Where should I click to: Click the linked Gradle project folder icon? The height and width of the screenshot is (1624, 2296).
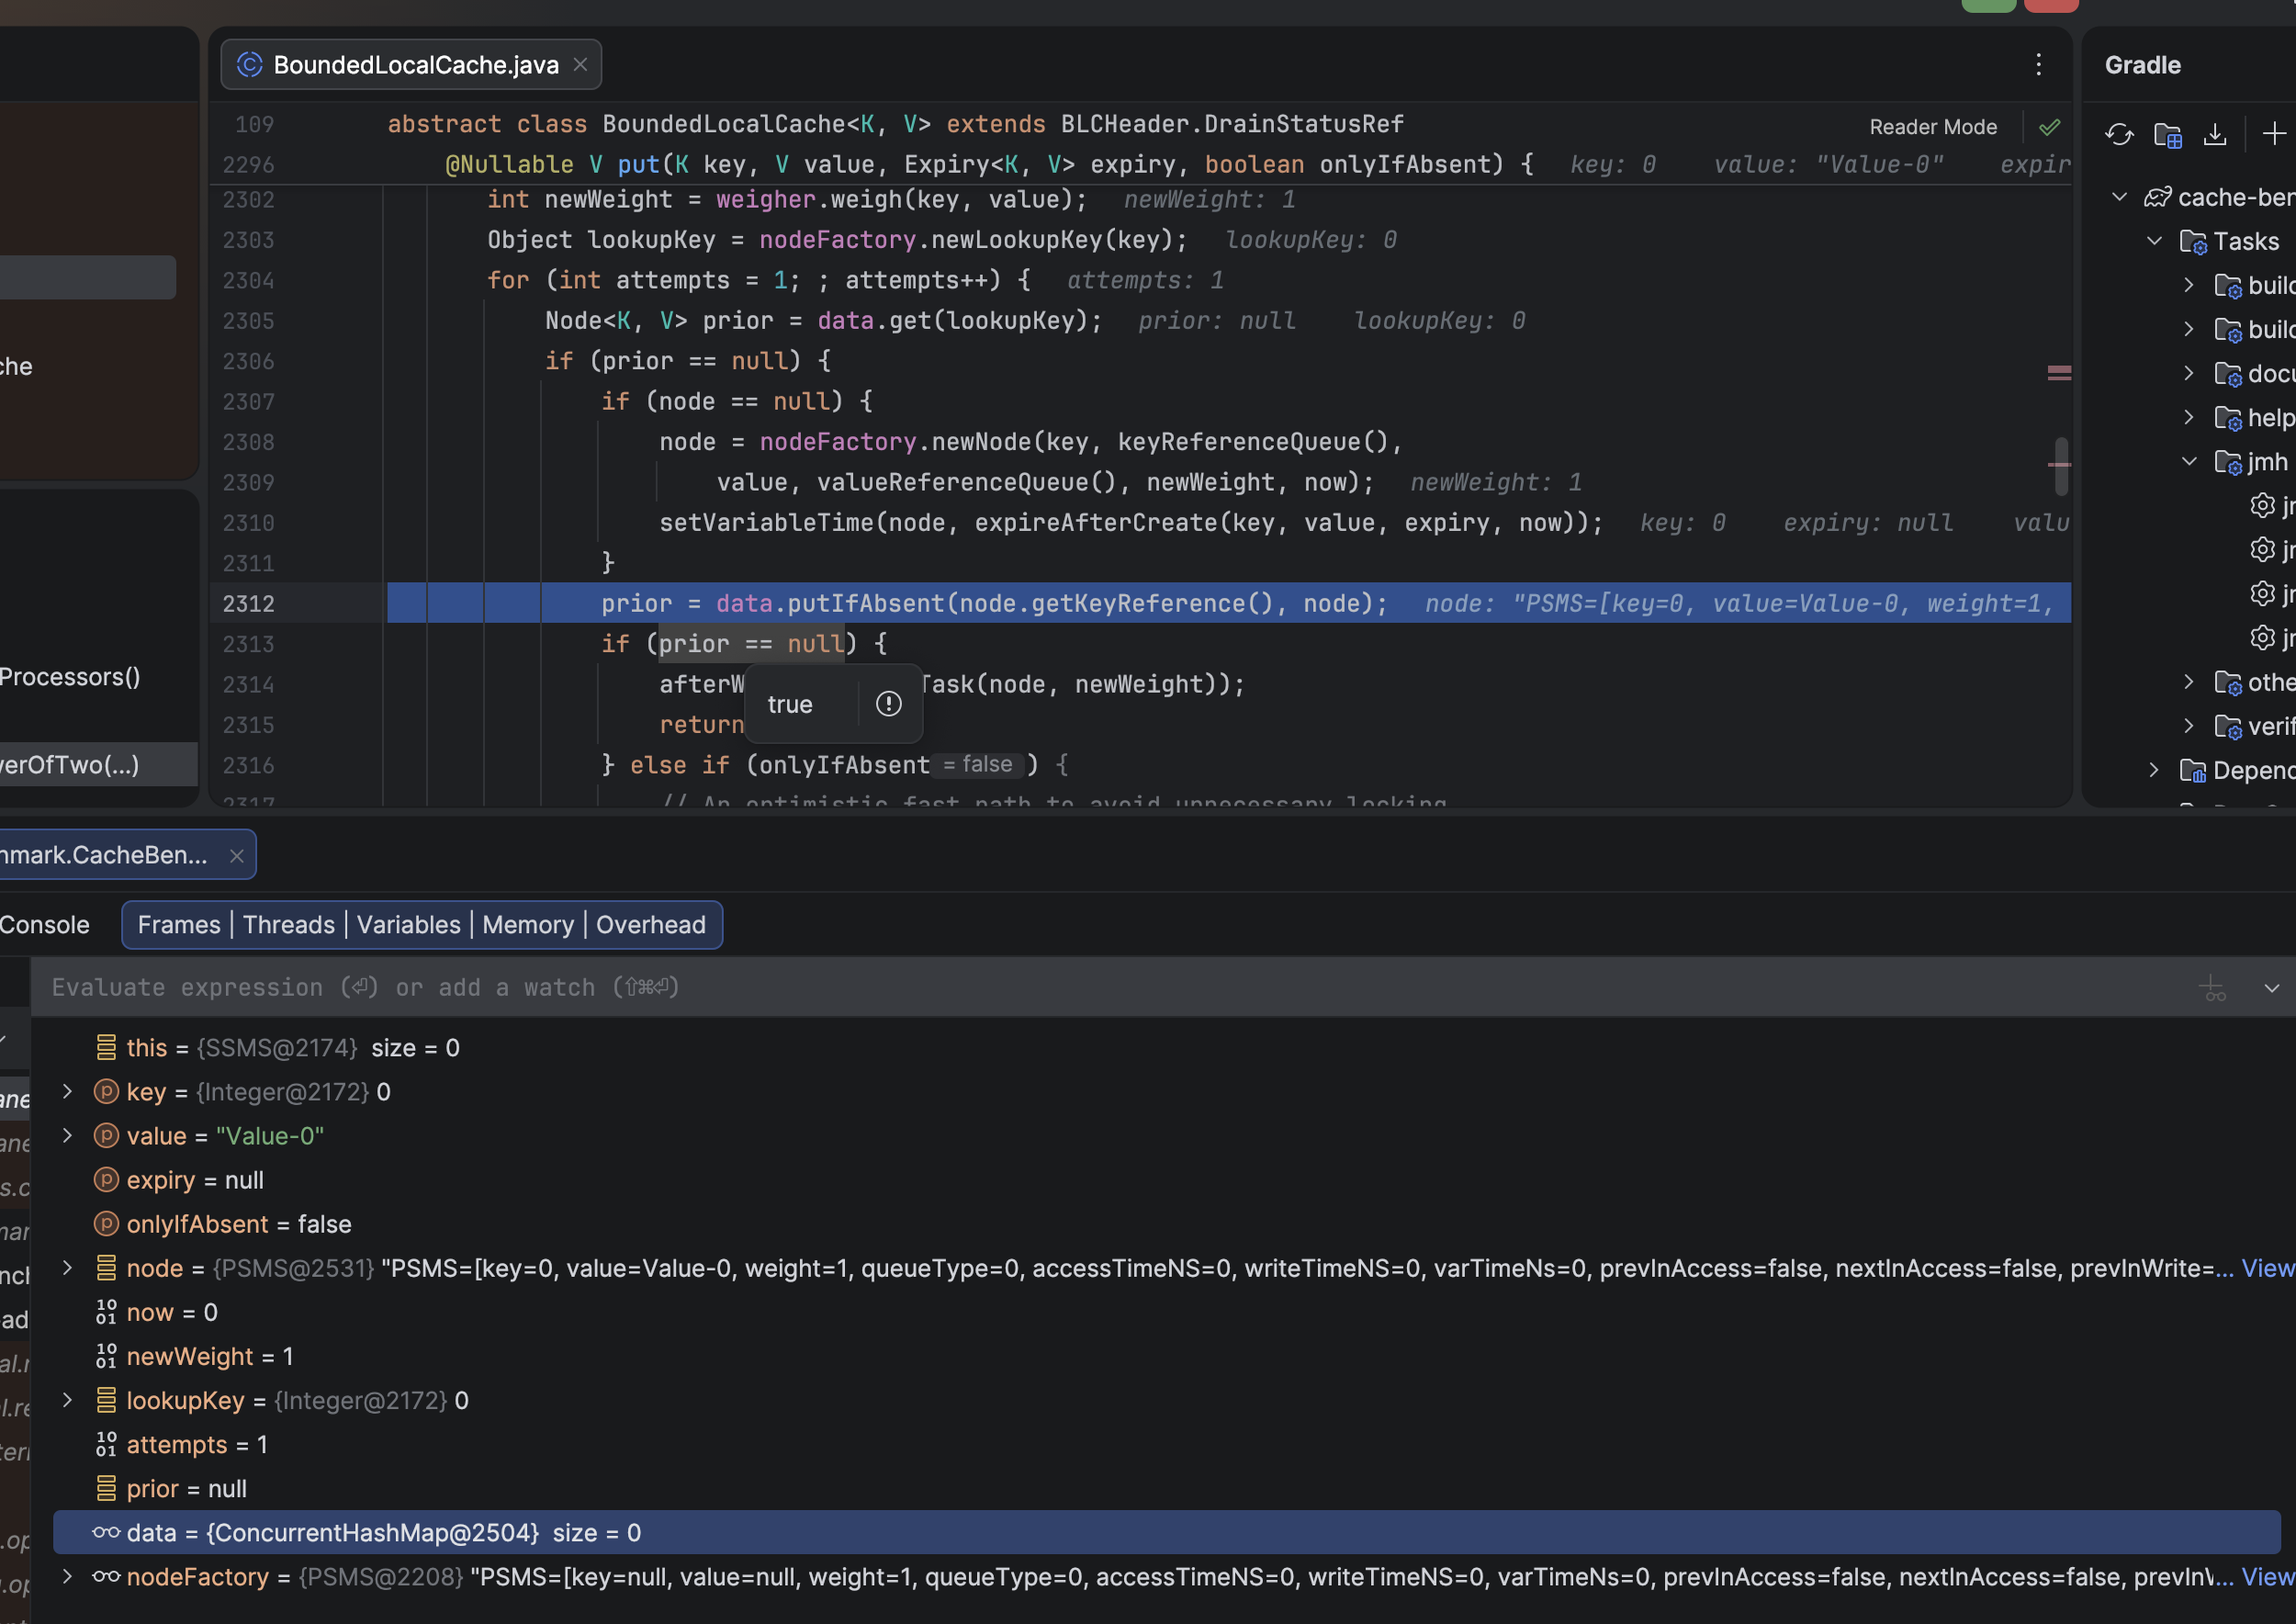point(2167,134)
